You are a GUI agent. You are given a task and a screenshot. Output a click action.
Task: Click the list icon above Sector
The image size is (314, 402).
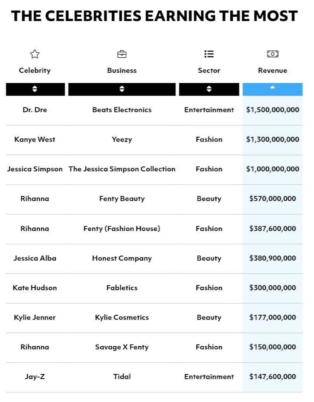(x=209, y=54)
